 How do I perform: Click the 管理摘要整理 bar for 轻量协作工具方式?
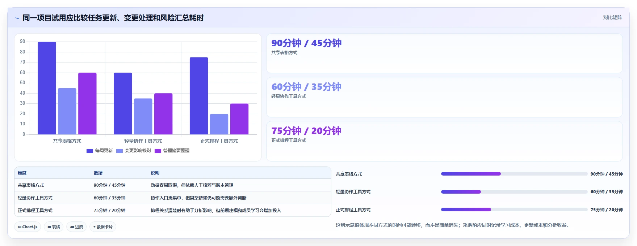pos(163,114)
